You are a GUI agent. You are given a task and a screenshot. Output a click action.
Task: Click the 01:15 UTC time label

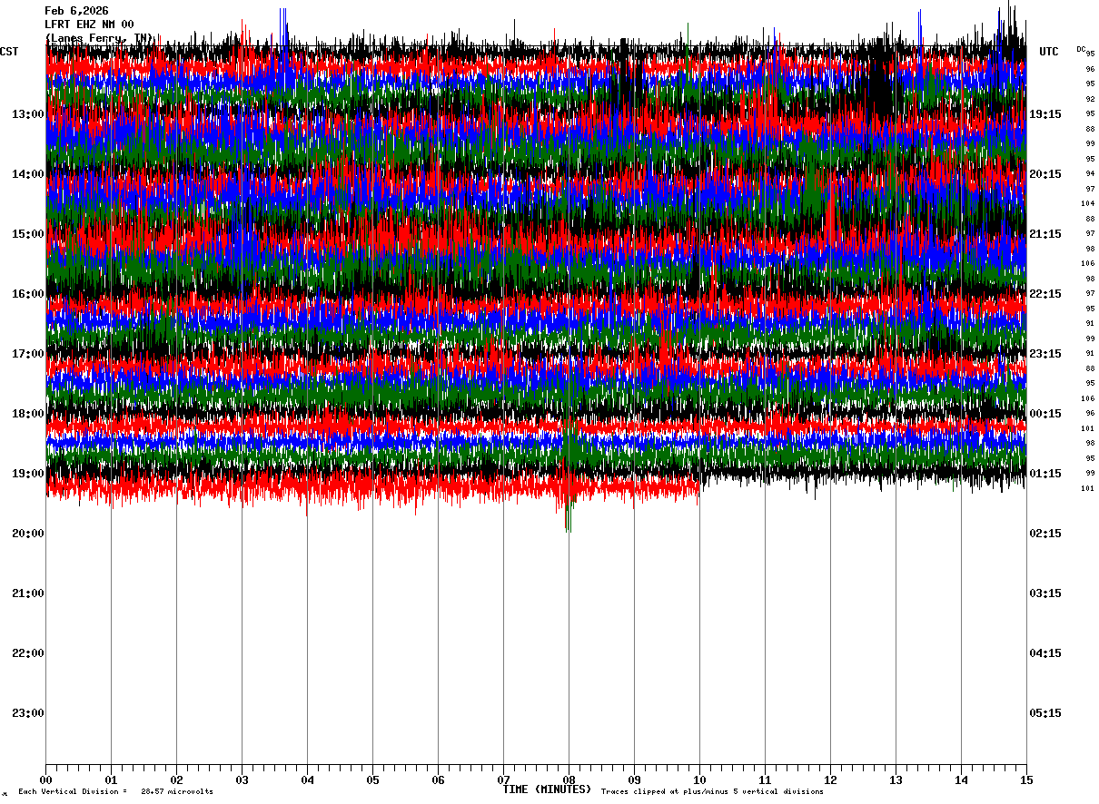click(x=1045, y=474)
